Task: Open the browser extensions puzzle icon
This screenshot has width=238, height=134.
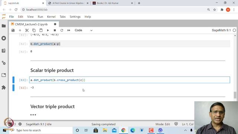Action: 222,10
